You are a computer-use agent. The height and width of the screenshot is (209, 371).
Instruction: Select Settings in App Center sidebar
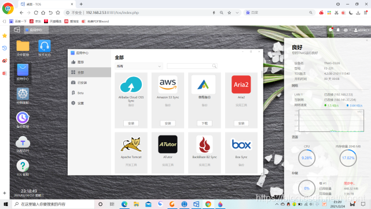click(90, 103)
